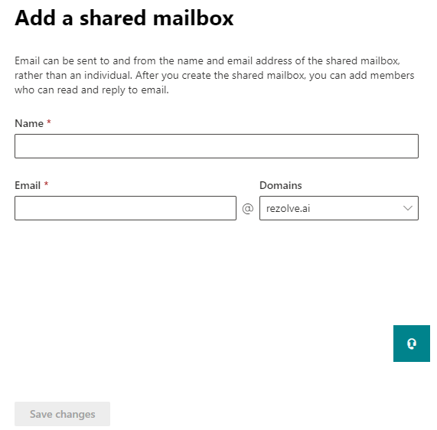The width and height of the screenshot is (437, 430).
Task: Click the Save changes button
Action: tap(63, 414)
